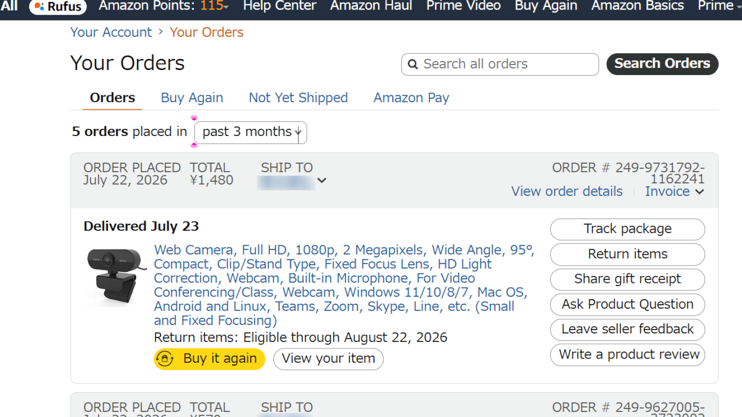The width and height of the screenshot is (742, 417).
Task: Open the Amazon Pay tab
Action: 411,98
